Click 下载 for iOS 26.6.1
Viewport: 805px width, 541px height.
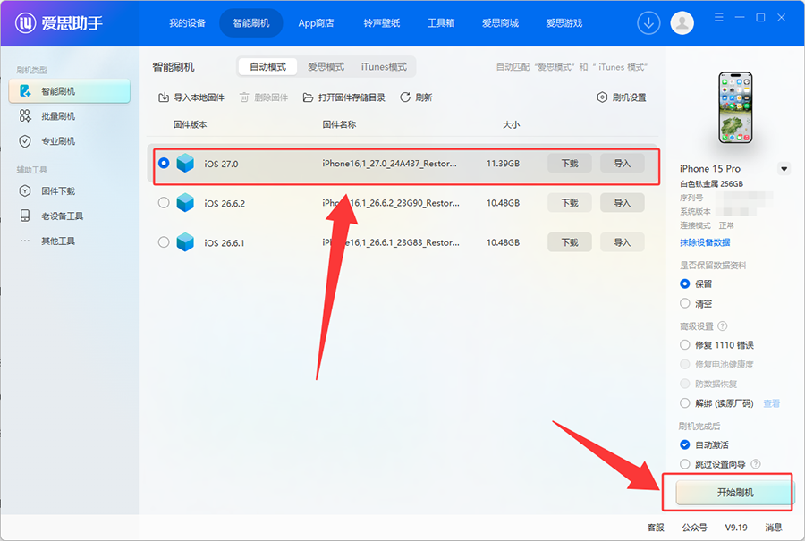click(x=570, y=242)
